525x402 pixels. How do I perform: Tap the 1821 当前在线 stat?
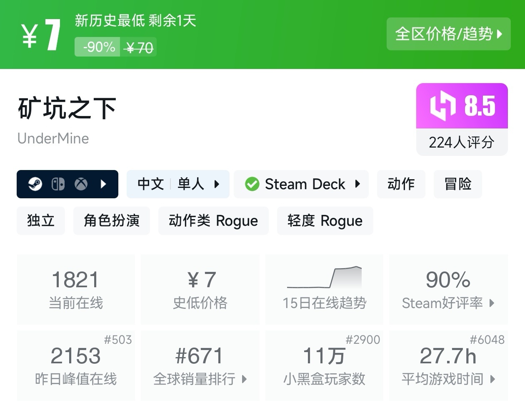coord(76,289)
